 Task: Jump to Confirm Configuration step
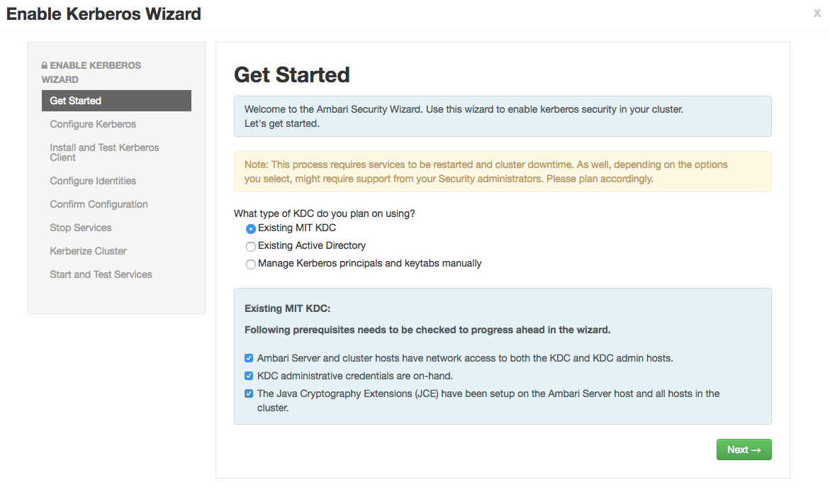(99, 204)
